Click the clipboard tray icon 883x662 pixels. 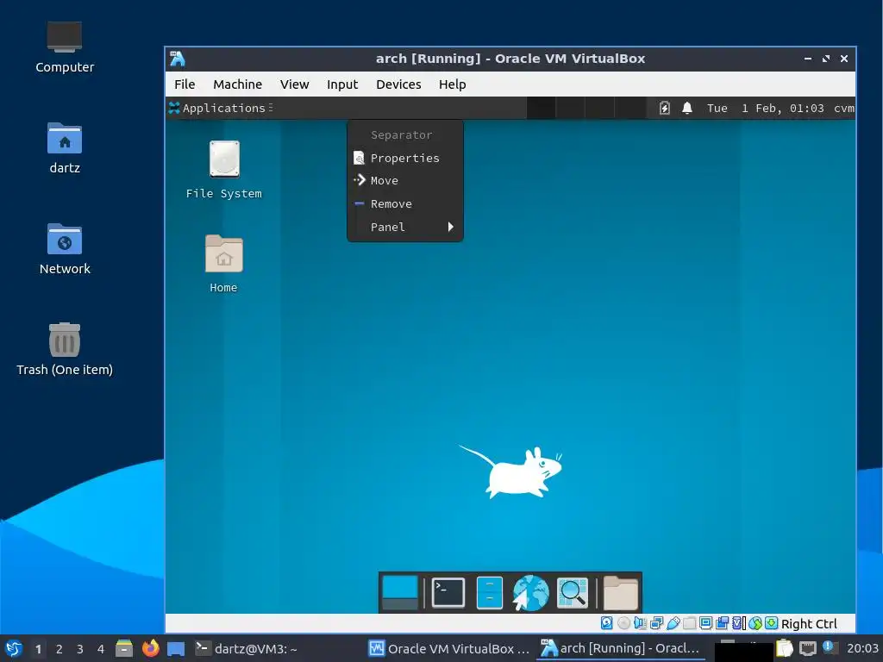click(785, 648)
